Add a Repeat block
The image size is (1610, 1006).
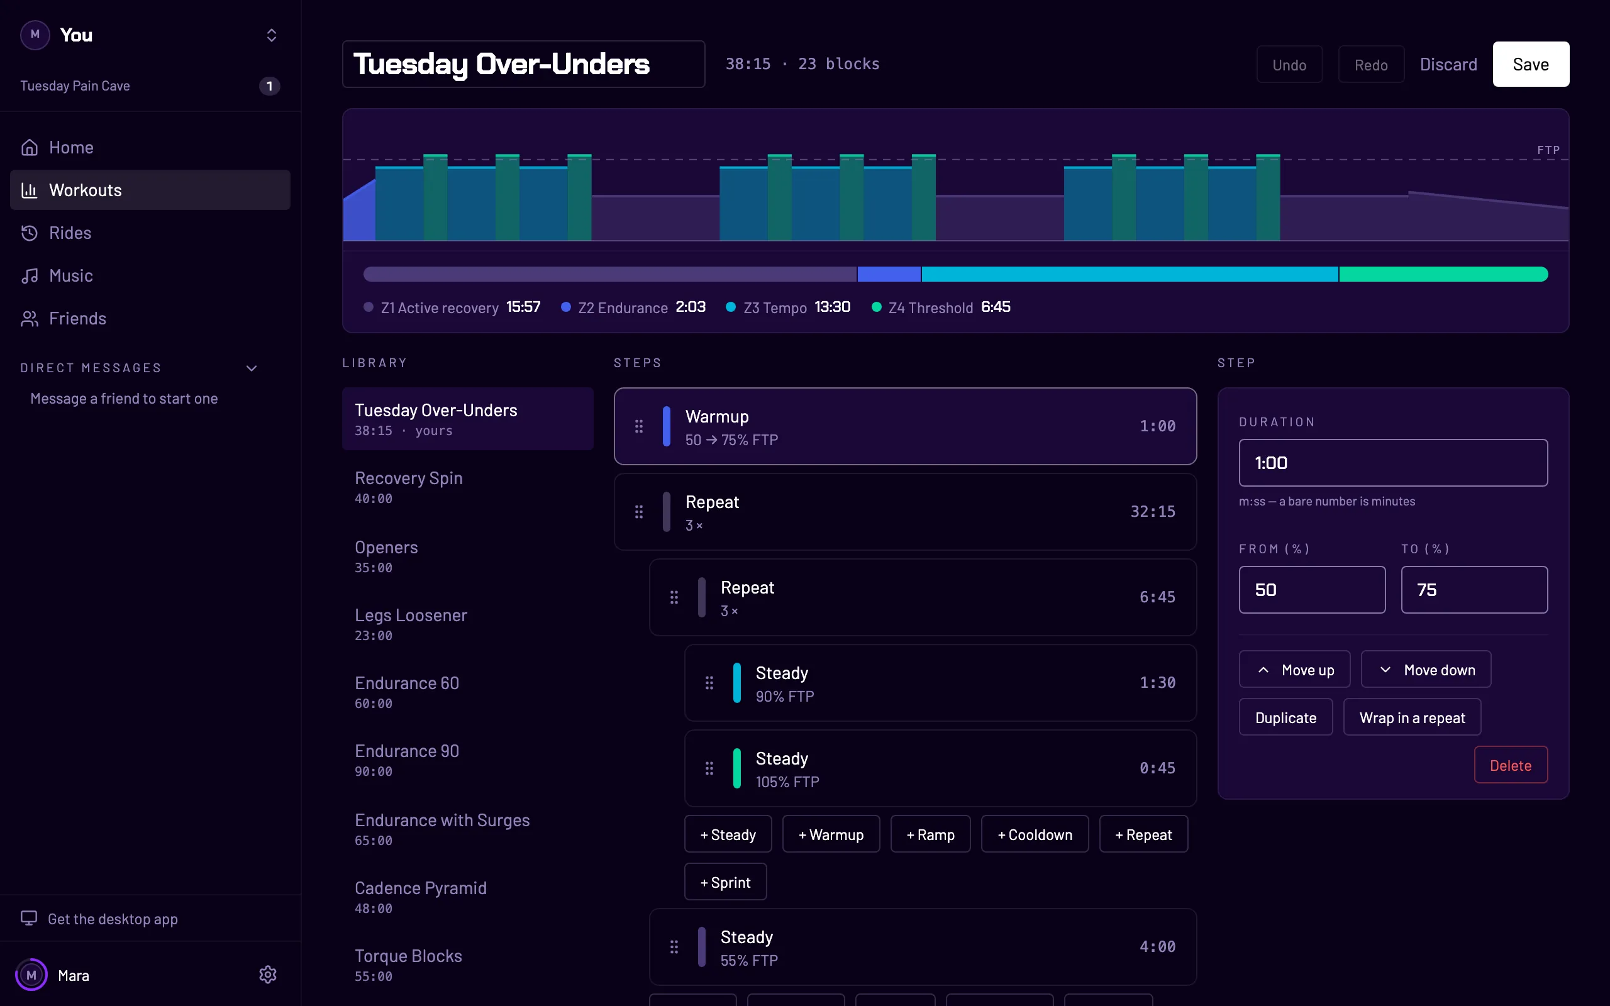[x=1143, y=834]
